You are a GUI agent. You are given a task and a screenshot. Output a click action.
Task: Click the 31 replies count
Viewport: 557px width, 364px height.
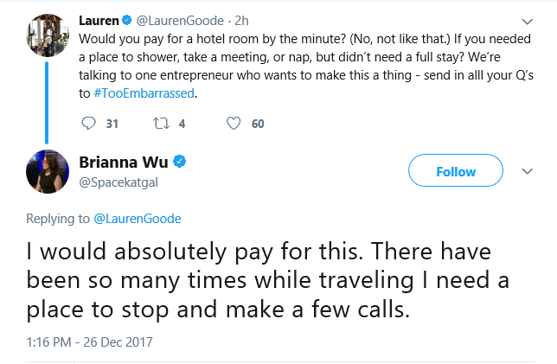point(112,124)
